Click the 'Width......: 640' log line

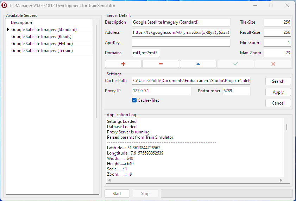pos(120,158)
